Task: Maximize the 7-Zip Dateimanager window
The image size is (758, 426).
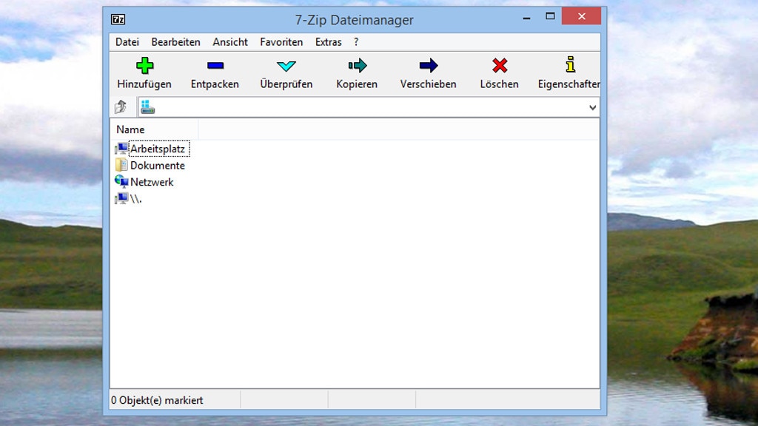Action: pos(550,16)
